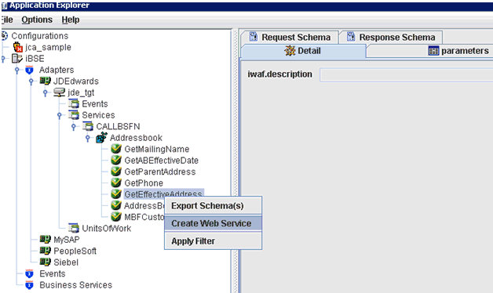Screen dimensions: 493x293
Task: Click the jde_tgt target server icon
Action: point(59,92)
